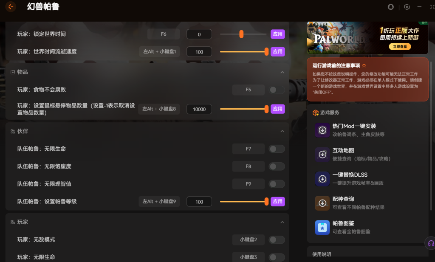435x262 pixels.
Task: Open the 帕鲁图鉴 star book icon
Action: click(x=322, y=228)
